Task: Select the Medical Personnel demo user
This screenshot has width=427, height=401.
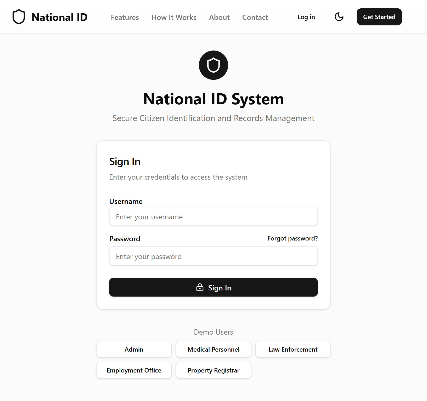Action: 213,349
